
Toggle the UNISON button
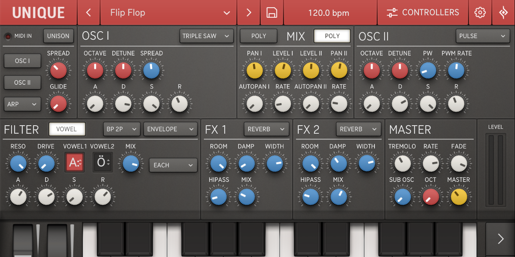(x=58, y=36)
